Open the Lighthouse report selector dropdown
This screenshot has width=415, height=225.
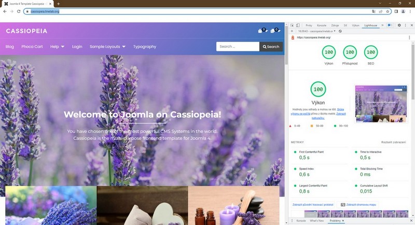[317, 31]
